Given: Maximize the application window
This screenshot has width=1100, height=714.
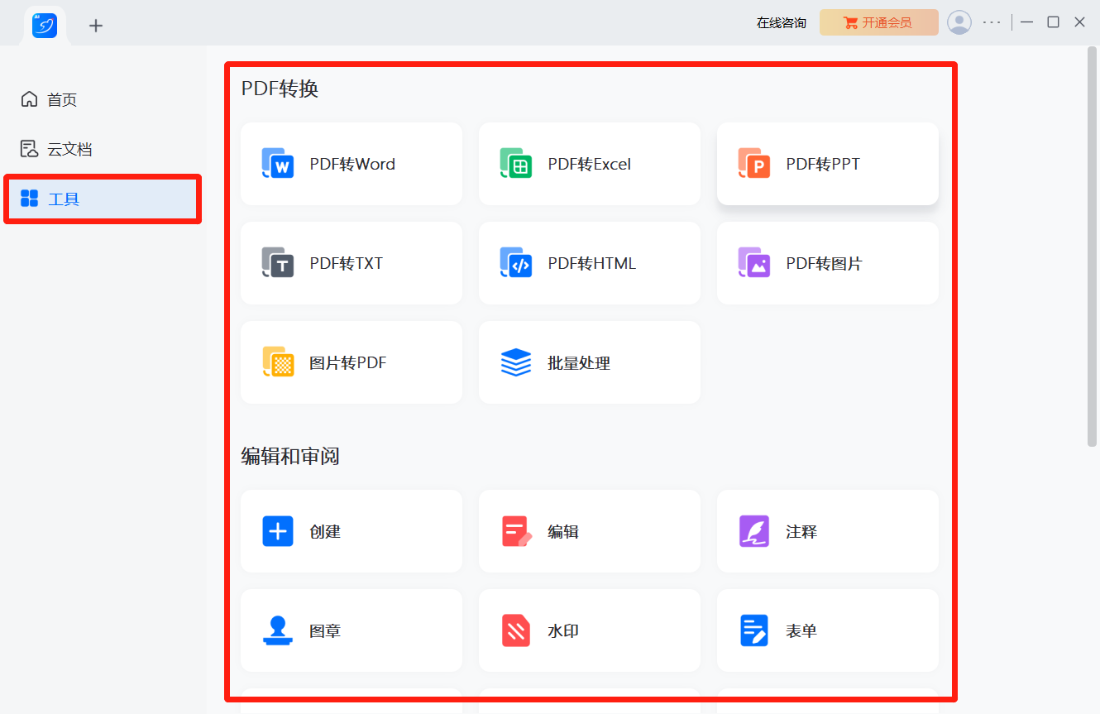Looking at the screenshot, I should pos(1053,22).
